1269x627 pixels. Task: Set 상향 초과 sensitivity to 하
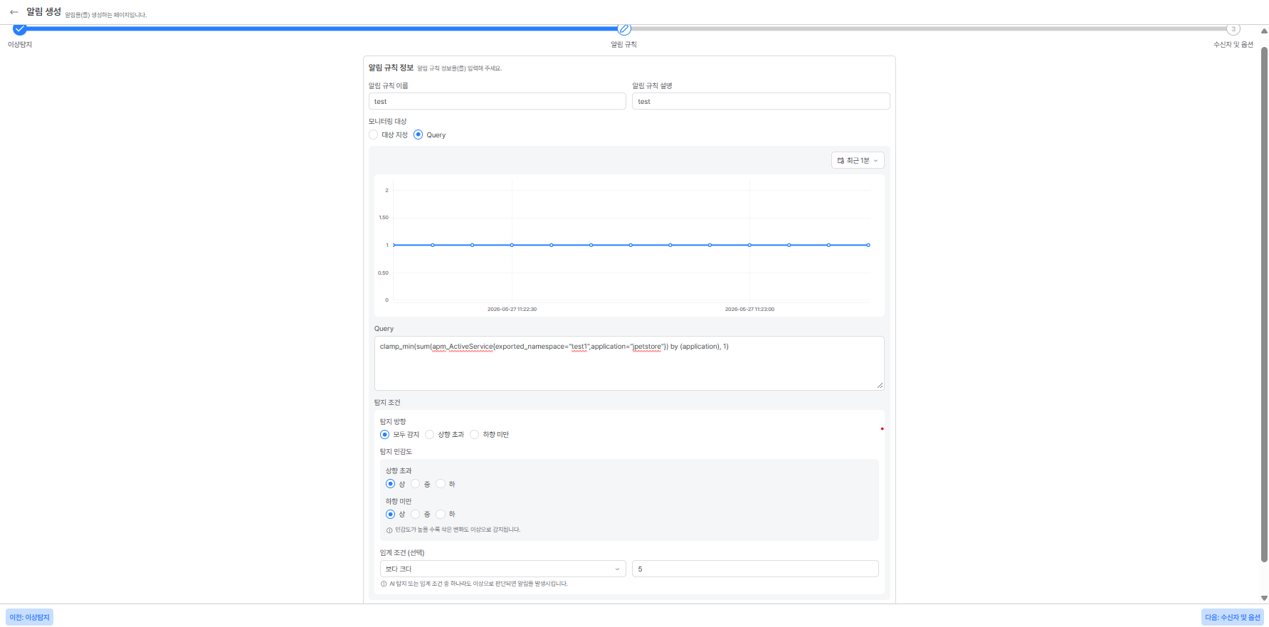[441, 484]
